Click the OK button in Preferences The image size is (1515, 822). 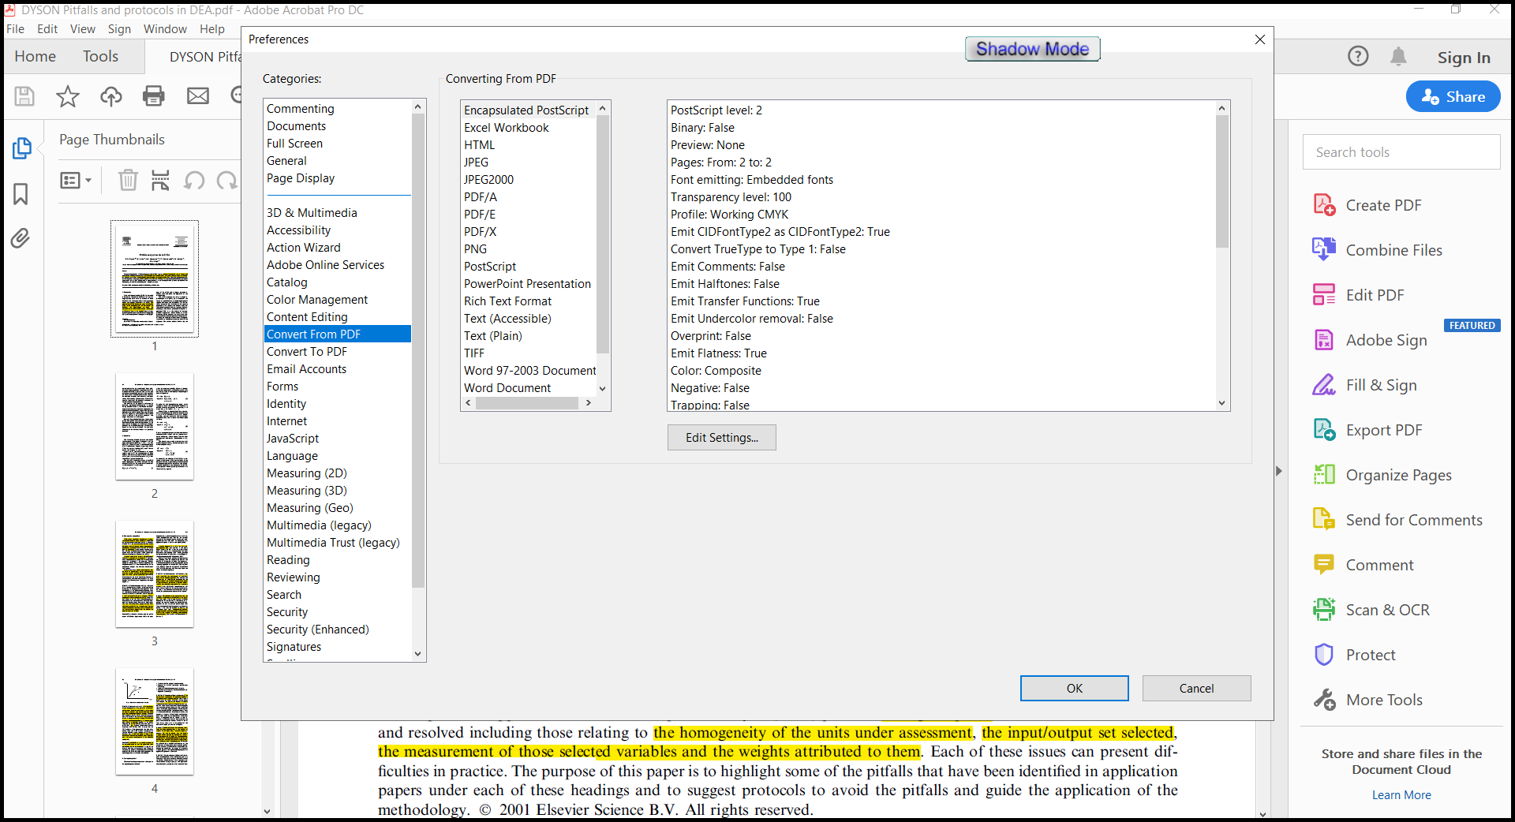point(1074,688)
